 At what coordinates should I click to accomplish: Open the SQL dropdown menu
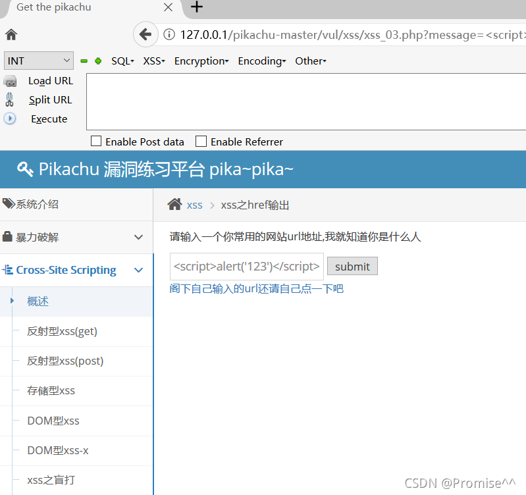[x=122, y=61]
